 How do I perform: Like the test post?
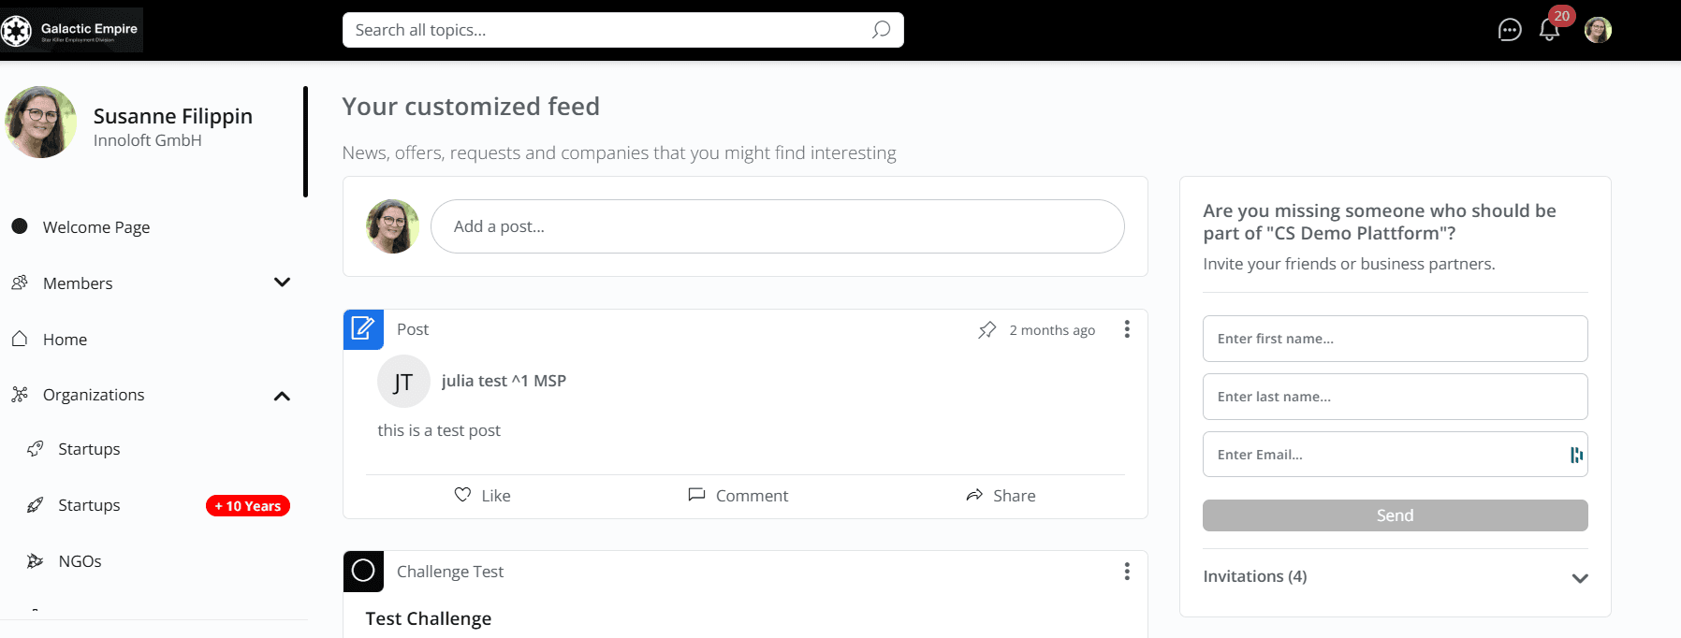482,495
